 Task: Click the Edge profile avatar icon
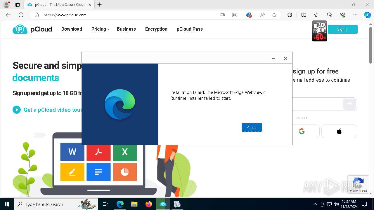tap(6, 5)
